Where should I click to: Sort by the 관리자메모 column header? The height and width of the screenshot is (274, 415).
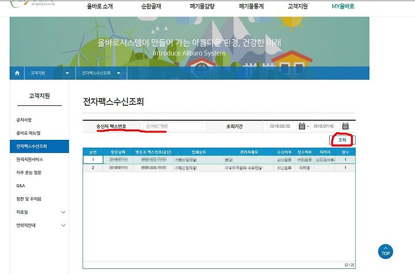click(x=249, y=152)
